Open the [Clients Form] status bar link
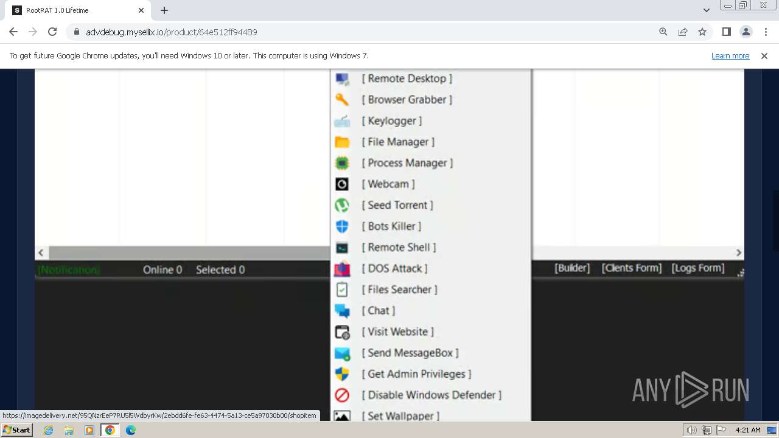The width and height of the screenshot is (779, 438). pyautogui.click(x=632, y=268)
